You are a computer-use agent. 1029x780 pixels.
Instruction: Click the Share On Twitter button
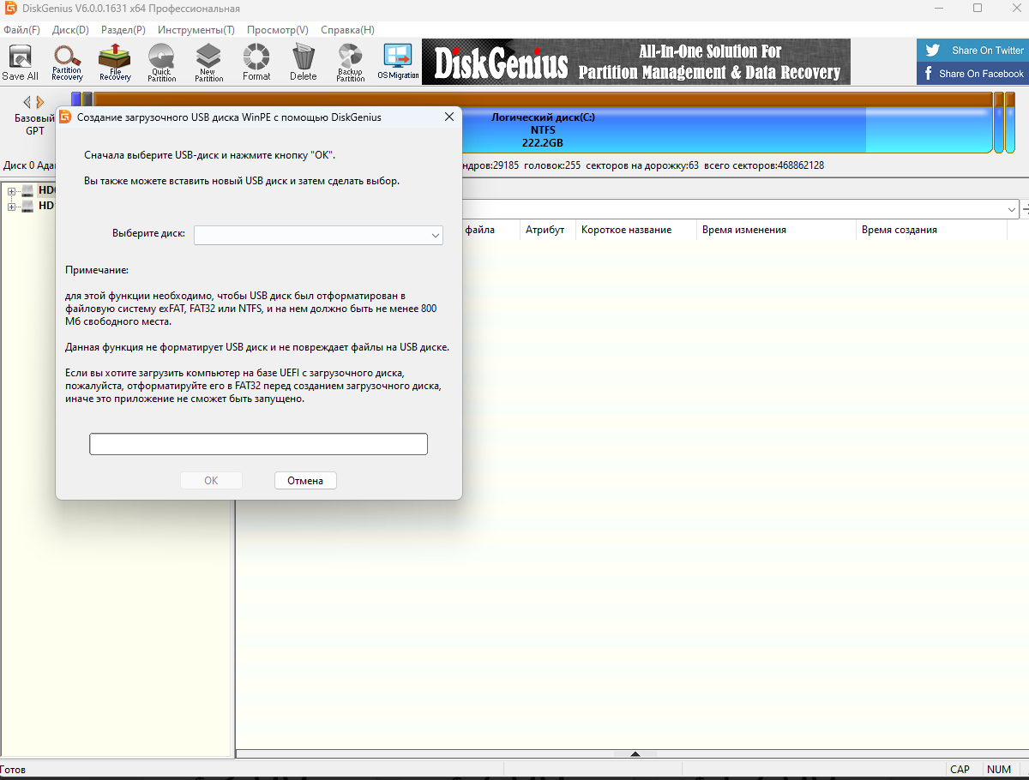point(972,50)
